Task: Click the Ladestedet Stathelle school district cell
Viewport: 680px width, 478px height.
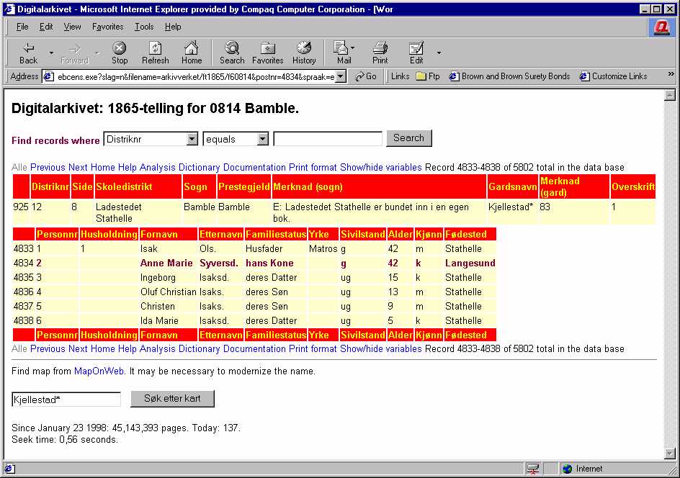Action: 138,212
